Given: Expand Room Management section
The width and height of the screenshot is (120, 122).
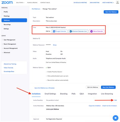Looking at the screenshot, I should [10, 44].
